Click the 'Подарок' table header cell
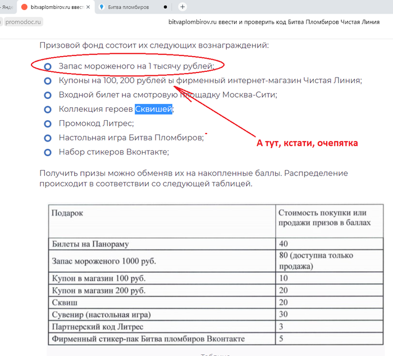The height and width of the screenshot is (356, 393). click(162, 221)
